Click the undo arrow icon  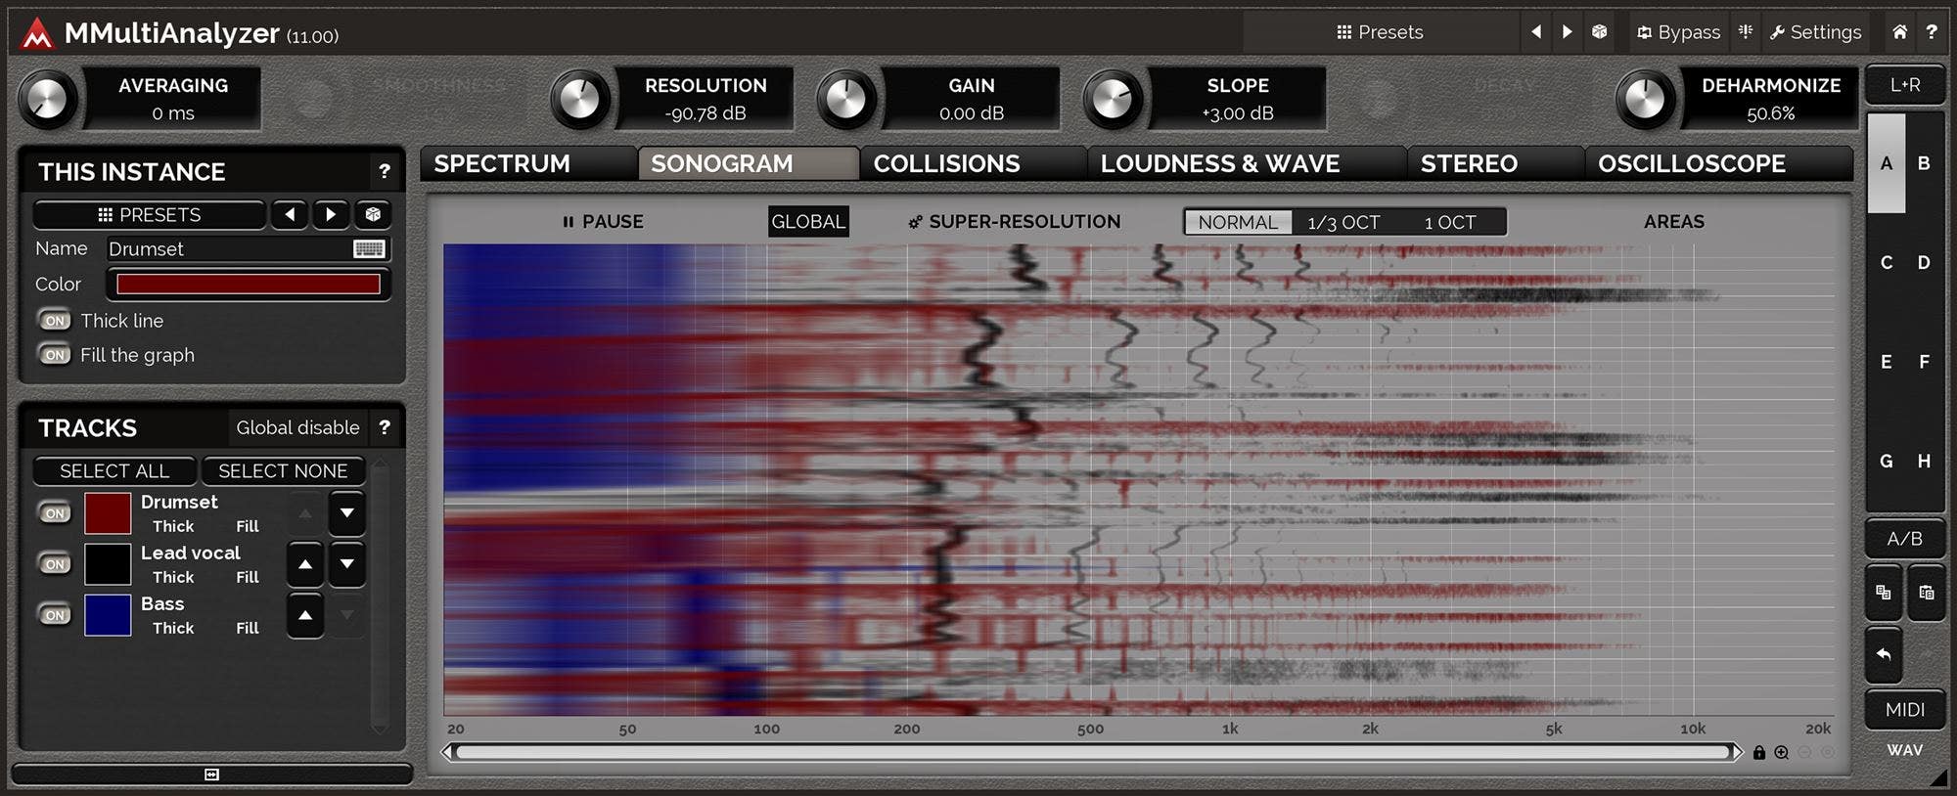pyautogui.click(x=1884, y=654)
